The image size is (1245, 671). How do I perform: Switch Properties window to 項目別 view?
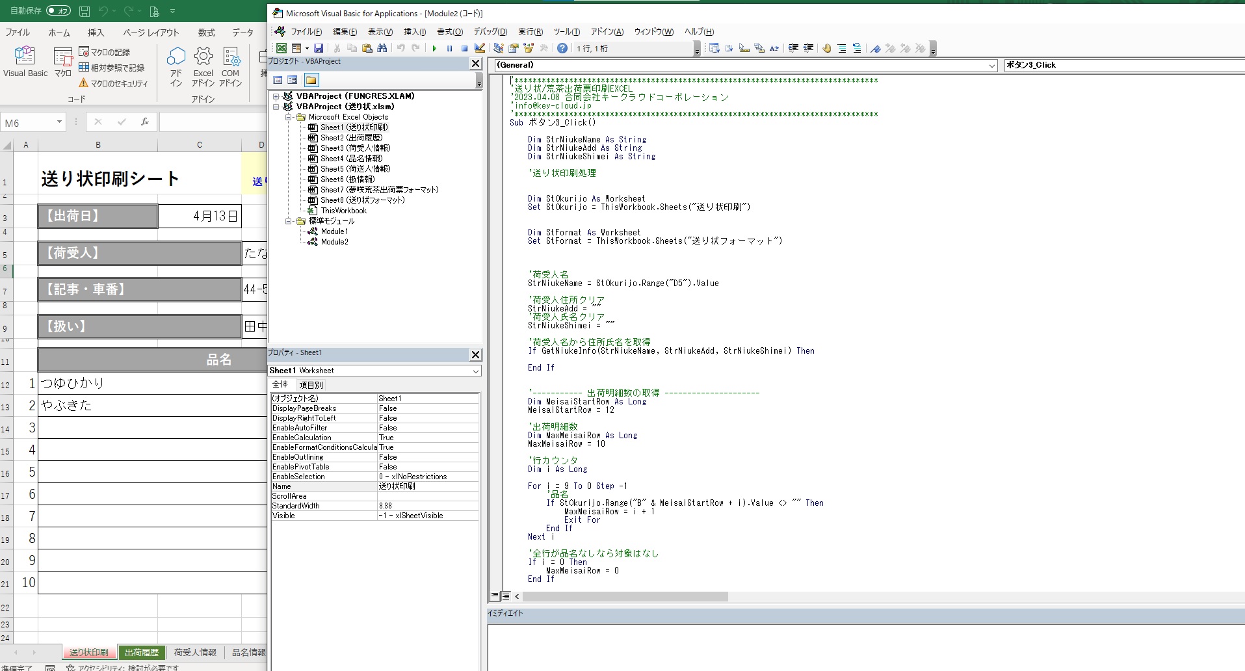311,384
